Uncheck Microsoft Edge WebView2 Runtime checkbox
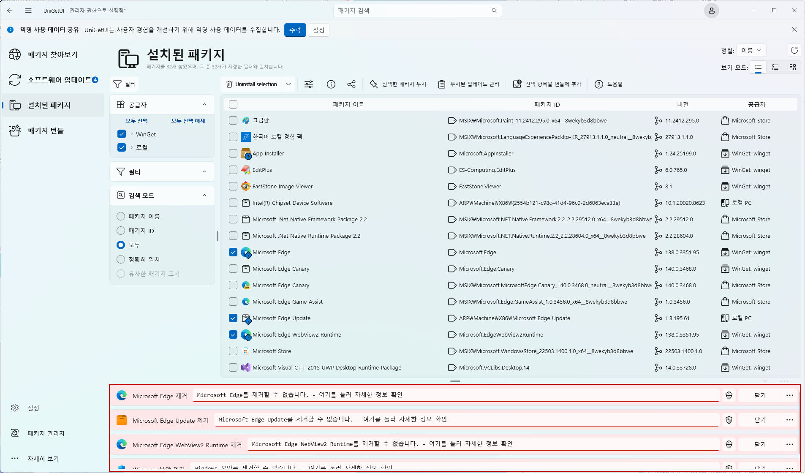The height and width of the screenshot is (473, 805). [x=233, y=334]
